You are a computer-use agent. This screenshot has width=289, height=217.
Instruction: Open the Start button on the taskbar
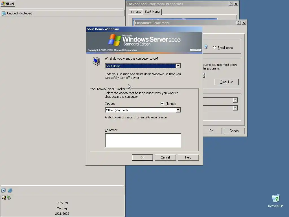coord(8,3)
